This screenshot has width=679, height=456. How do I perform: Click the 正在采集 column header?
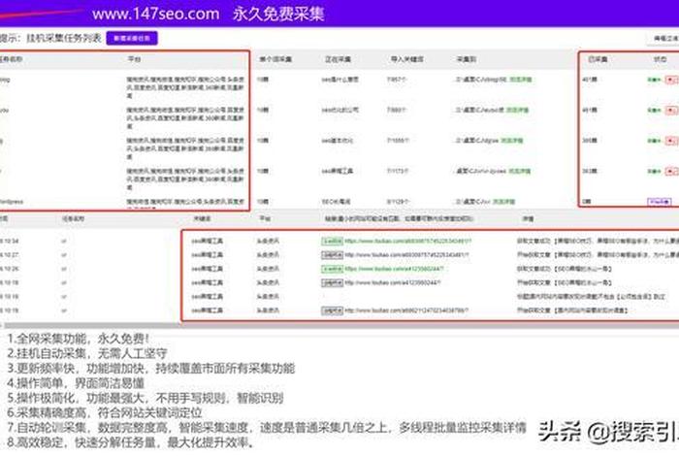[338, 59]
